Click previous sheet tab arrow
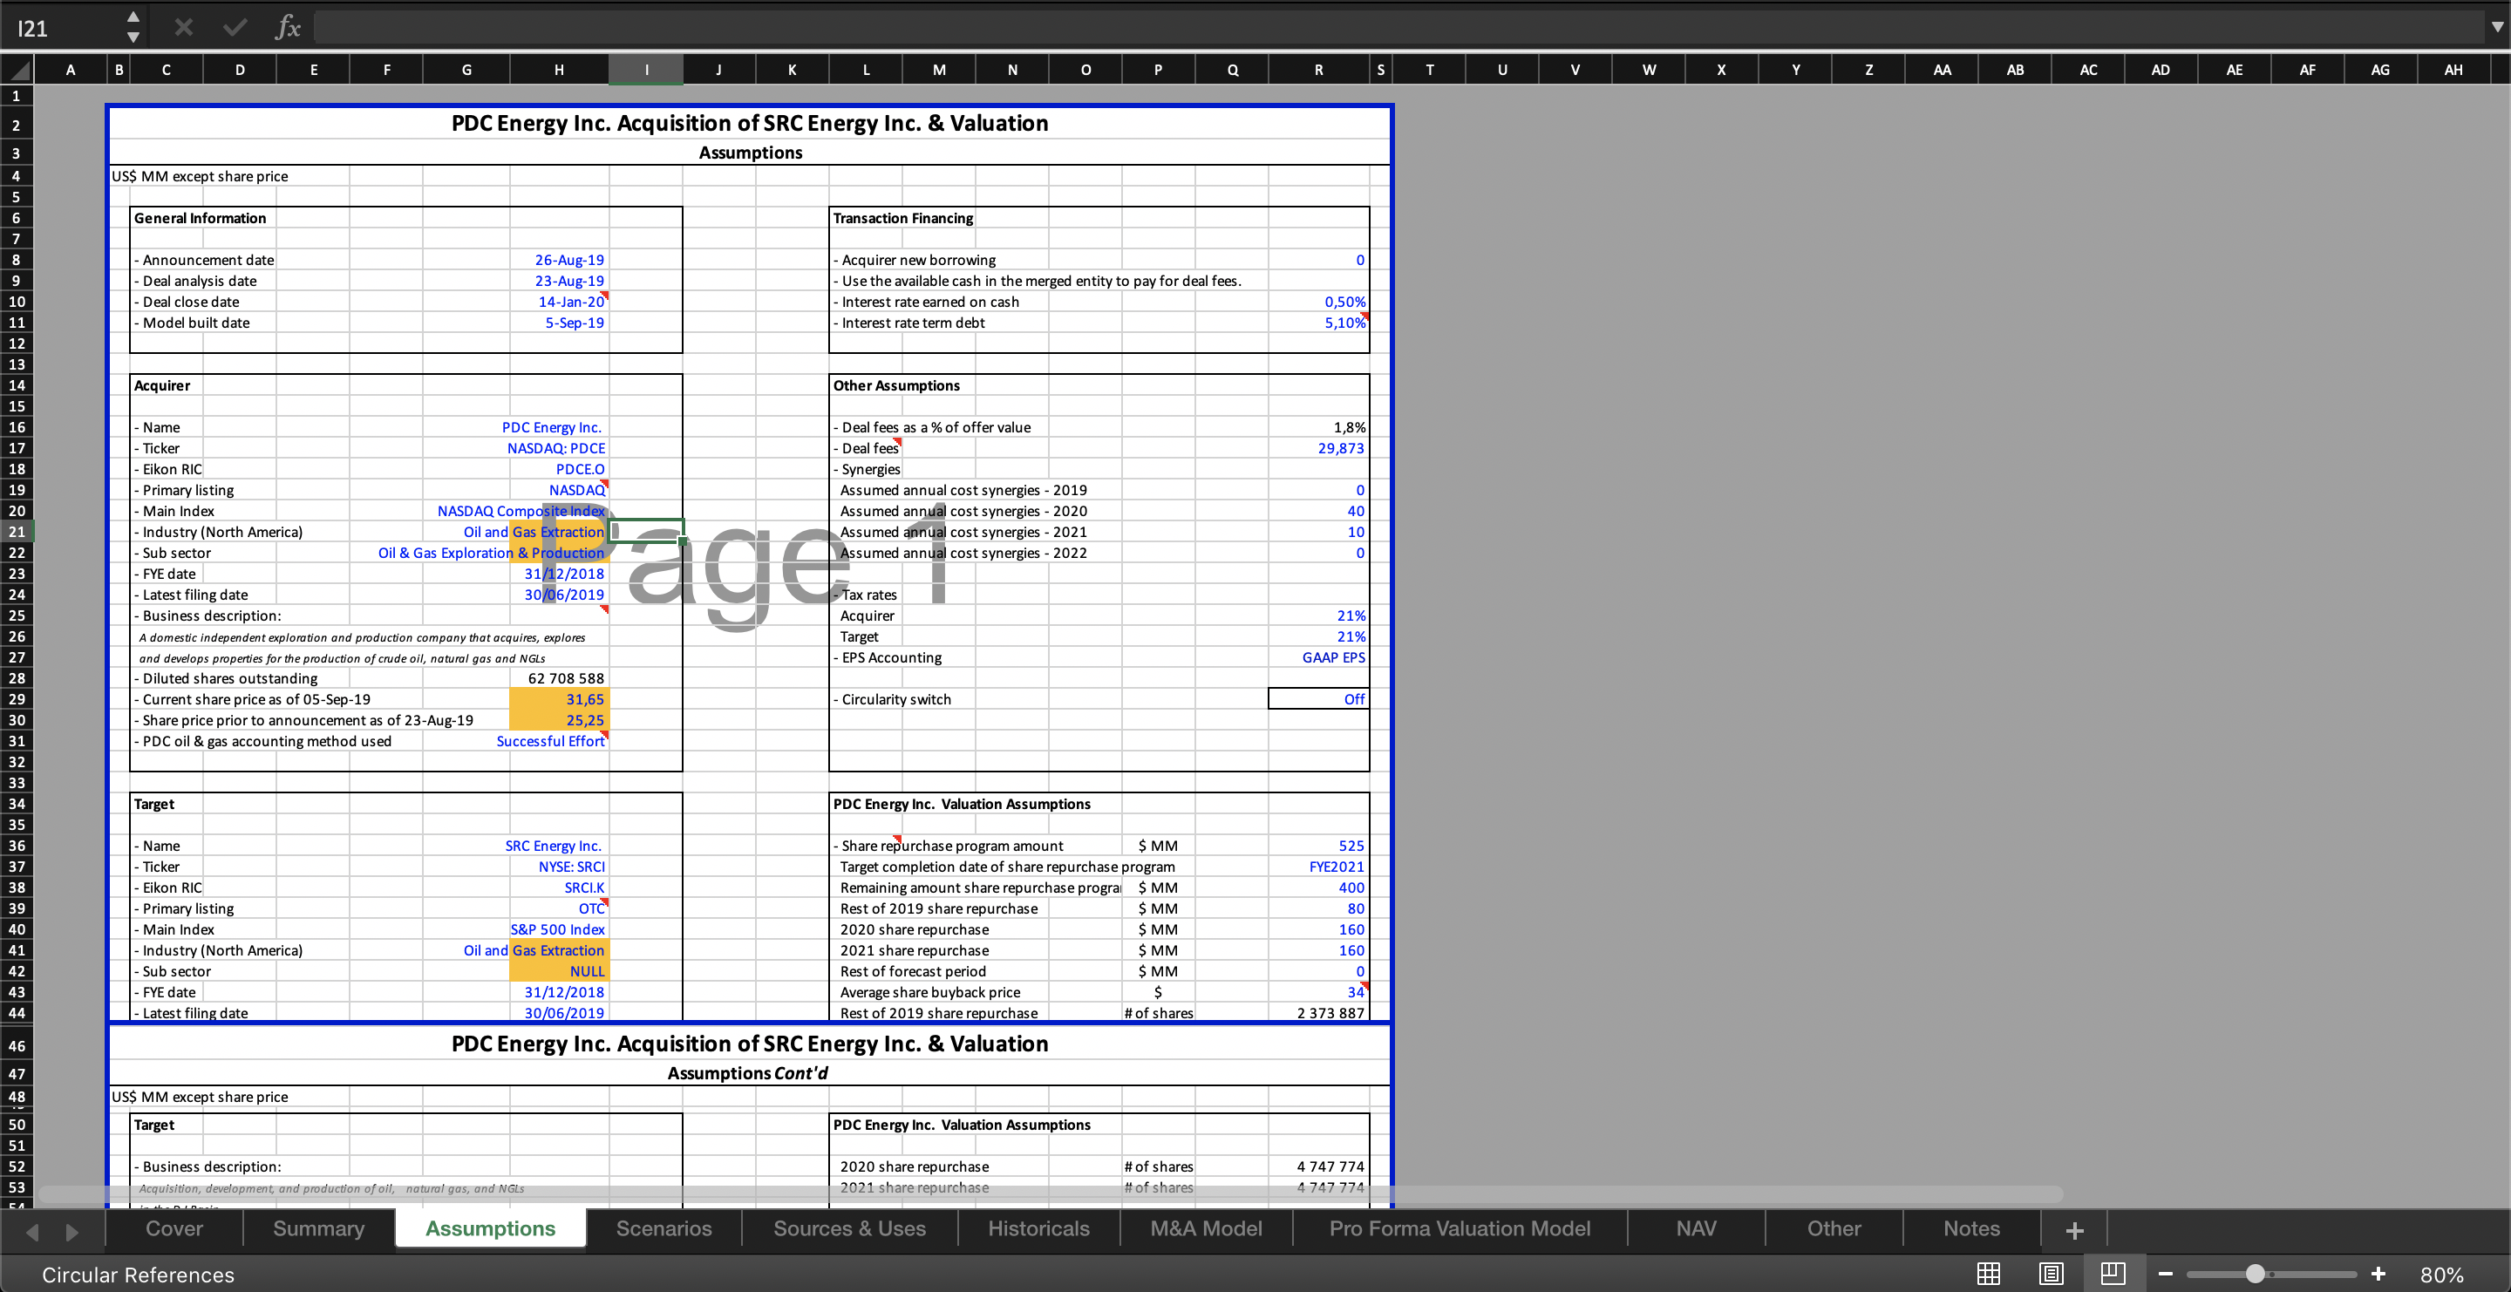The width and height of the screenshot is (2511, 1292). (x=32, y=1232)
